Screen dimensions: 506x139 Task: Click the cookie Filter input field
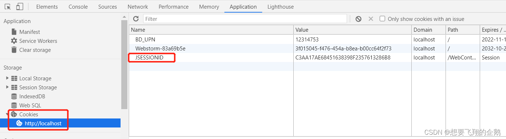pos(245,19)
